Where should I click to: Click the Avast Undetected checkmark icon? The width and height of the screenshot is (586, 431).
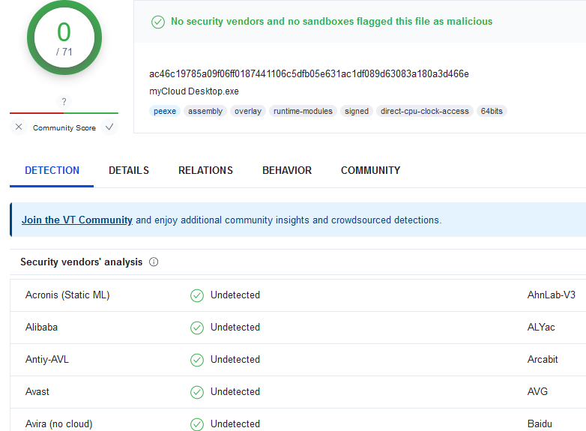[197, 392]
